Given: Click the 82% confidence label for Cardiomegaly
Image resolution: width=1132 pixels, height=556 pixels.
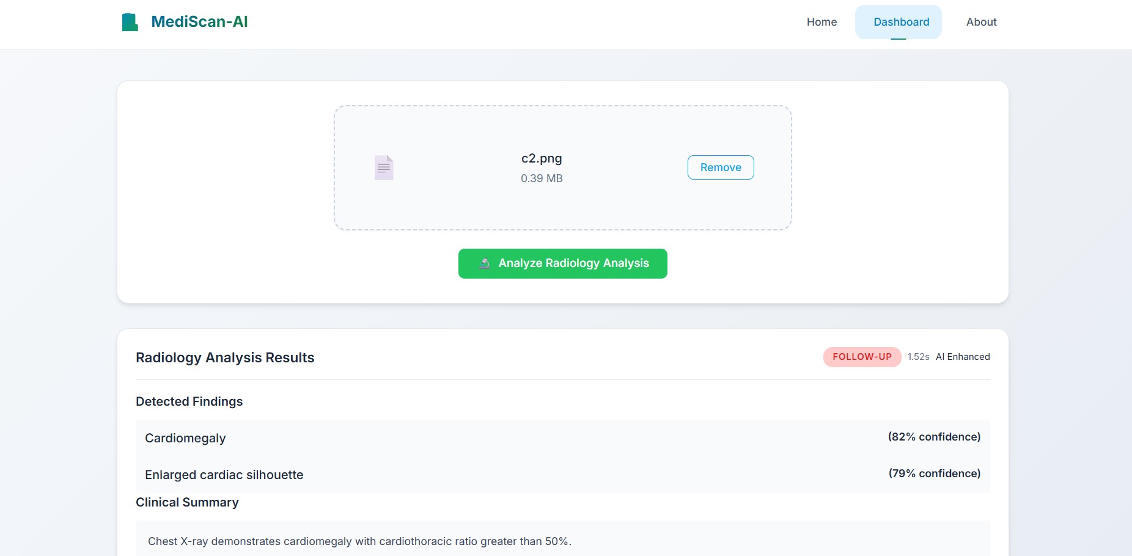Looking at the screenshot, I should pos(933,437).
